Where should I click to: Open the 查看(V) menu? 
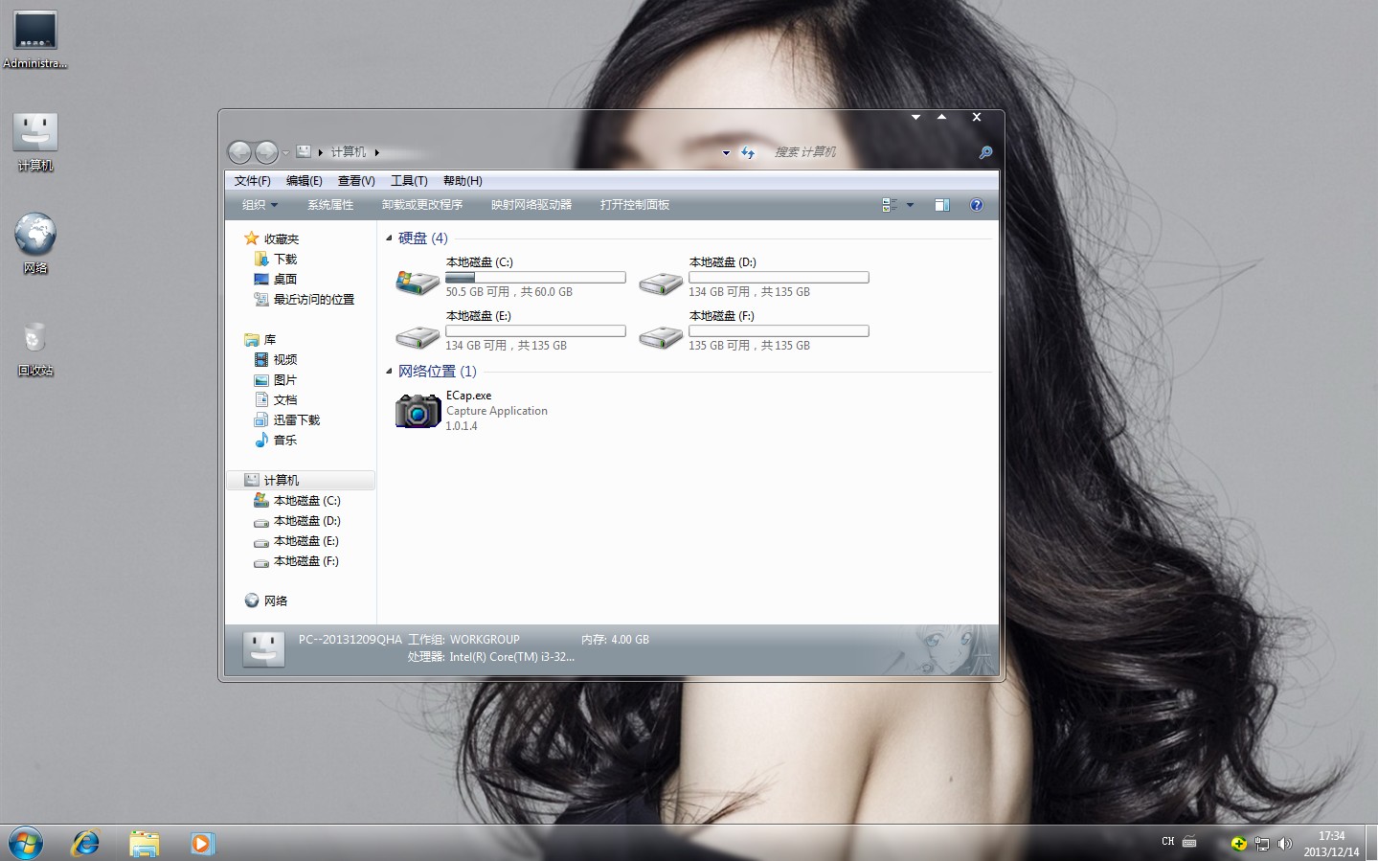coord(356,181)
